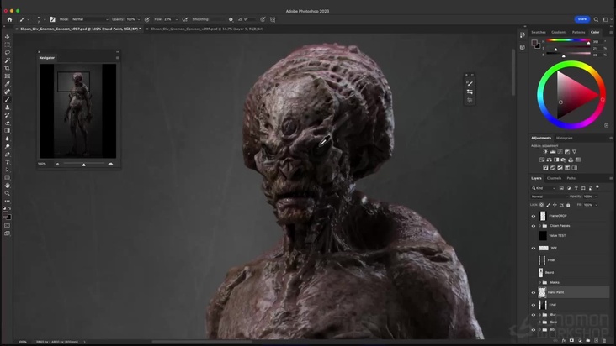Image resolution: width=616 pixels, height=346 pixels.
Task: Toggle visibility of BG group
Action: pyautogui.click(x=534, y=330)
